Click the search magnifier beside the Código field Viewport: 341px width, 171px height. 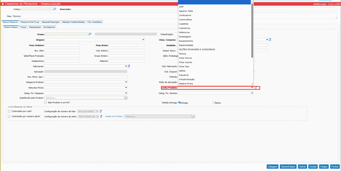tap(55, 9)
